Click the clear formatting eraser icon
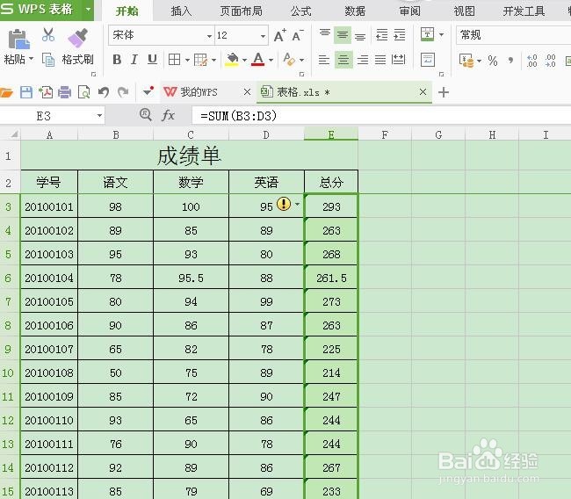This screenshot has width=571, height=499. click(289, 60)
